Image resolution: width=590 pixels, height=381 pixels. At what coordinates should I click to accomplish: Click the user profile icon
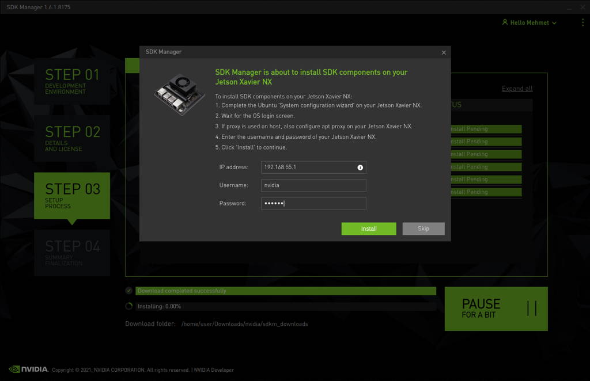(505, 22)
